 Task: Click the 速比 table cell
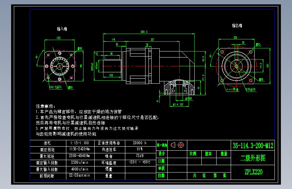pos(48,143)
